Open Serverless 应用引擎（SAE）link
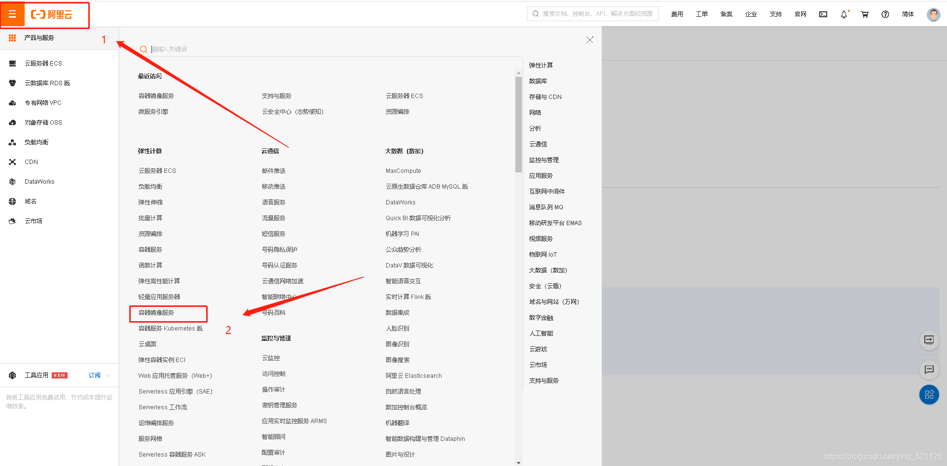 [x=176, y=392]
